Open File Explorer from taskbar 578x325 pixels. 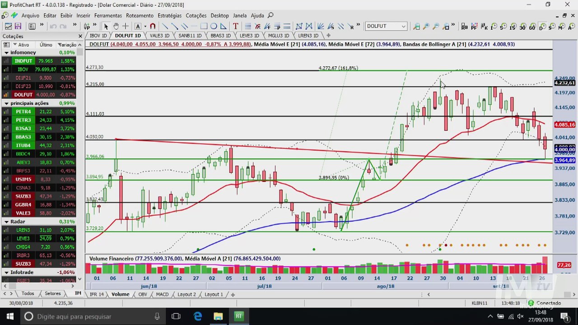coord(218,316)
